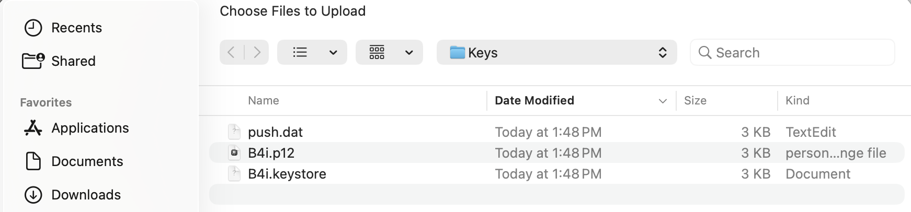Sort files by Size column
Viewport: 911px width, 212px height.
point(695,101)
